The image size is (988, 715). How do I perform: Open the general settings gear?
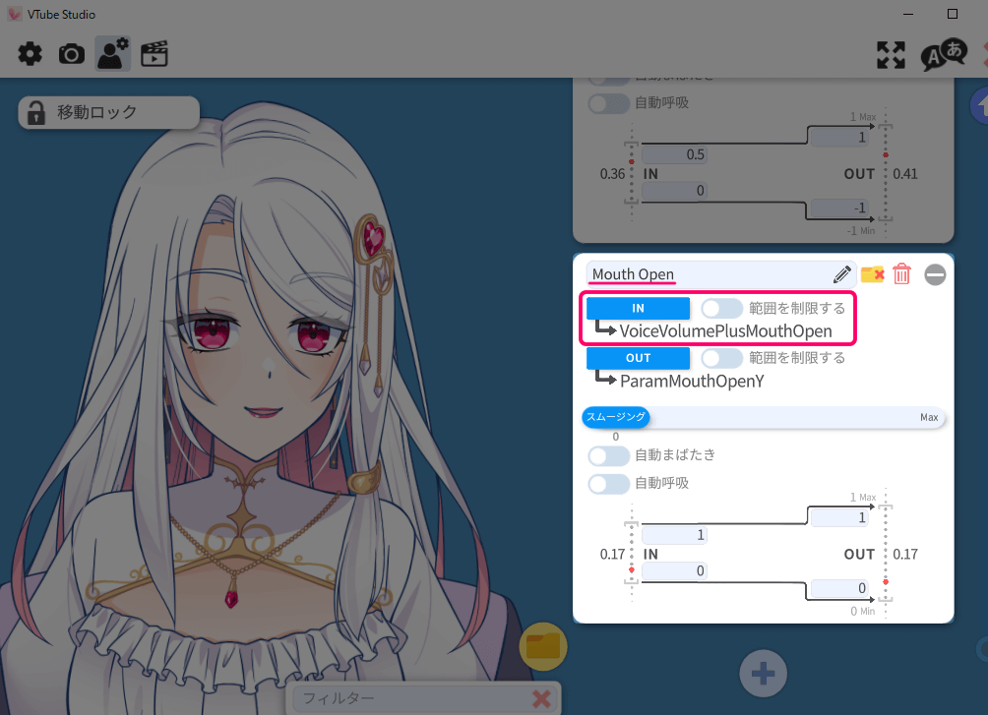click(x=30, y=54)
